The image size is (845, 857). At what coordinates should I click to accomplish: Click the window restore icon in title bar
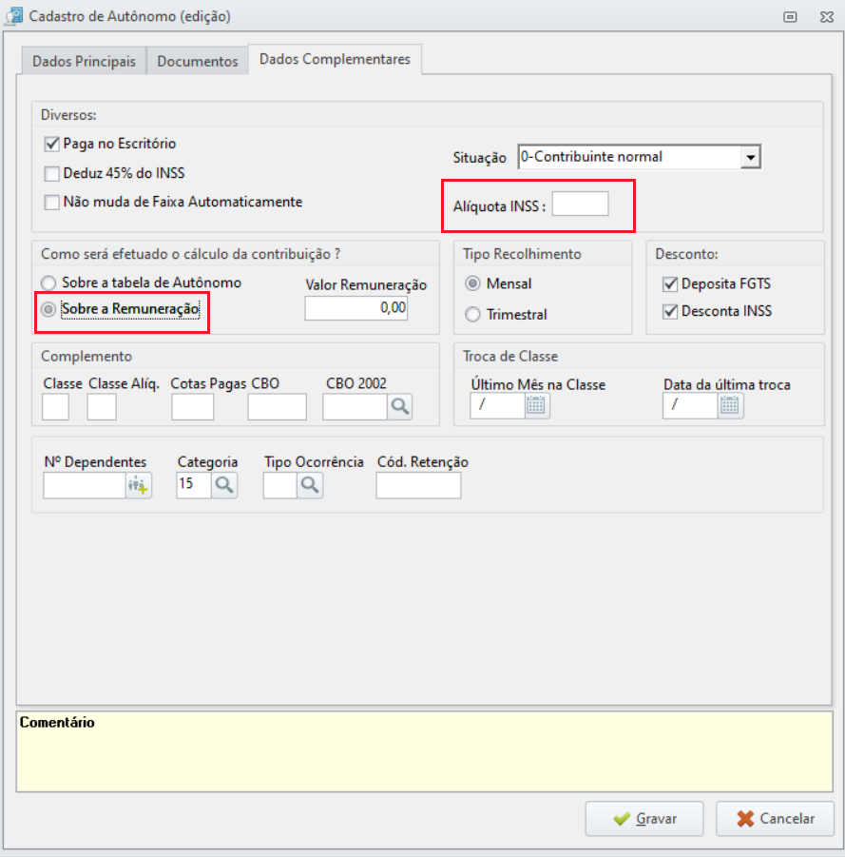[790, 17]
